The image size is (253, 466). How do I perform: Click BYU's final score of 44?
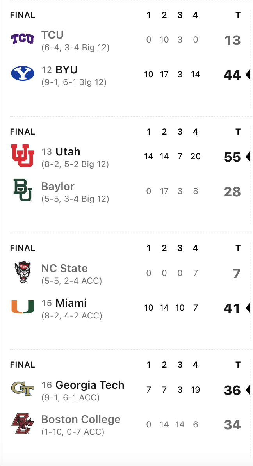point(232,75)
